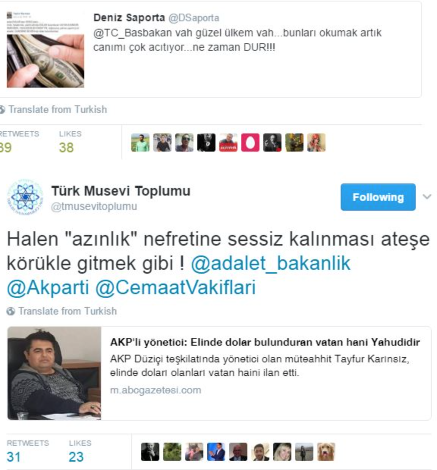
Task: Click the article photo of man at desk
Action: coord(54,373)
